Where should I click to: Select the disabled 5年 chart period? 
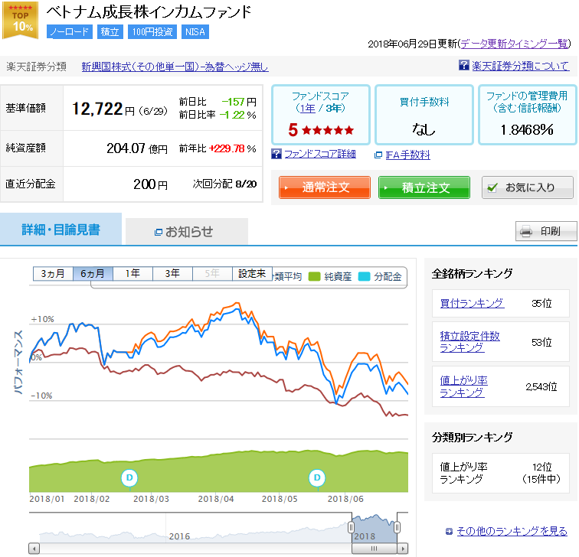(x=212, y=274)
